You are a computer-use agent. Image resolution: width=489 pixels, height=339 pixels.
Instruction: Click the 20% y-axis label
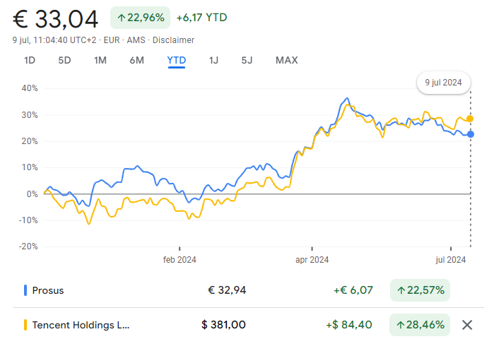click(x=30, y=141)
